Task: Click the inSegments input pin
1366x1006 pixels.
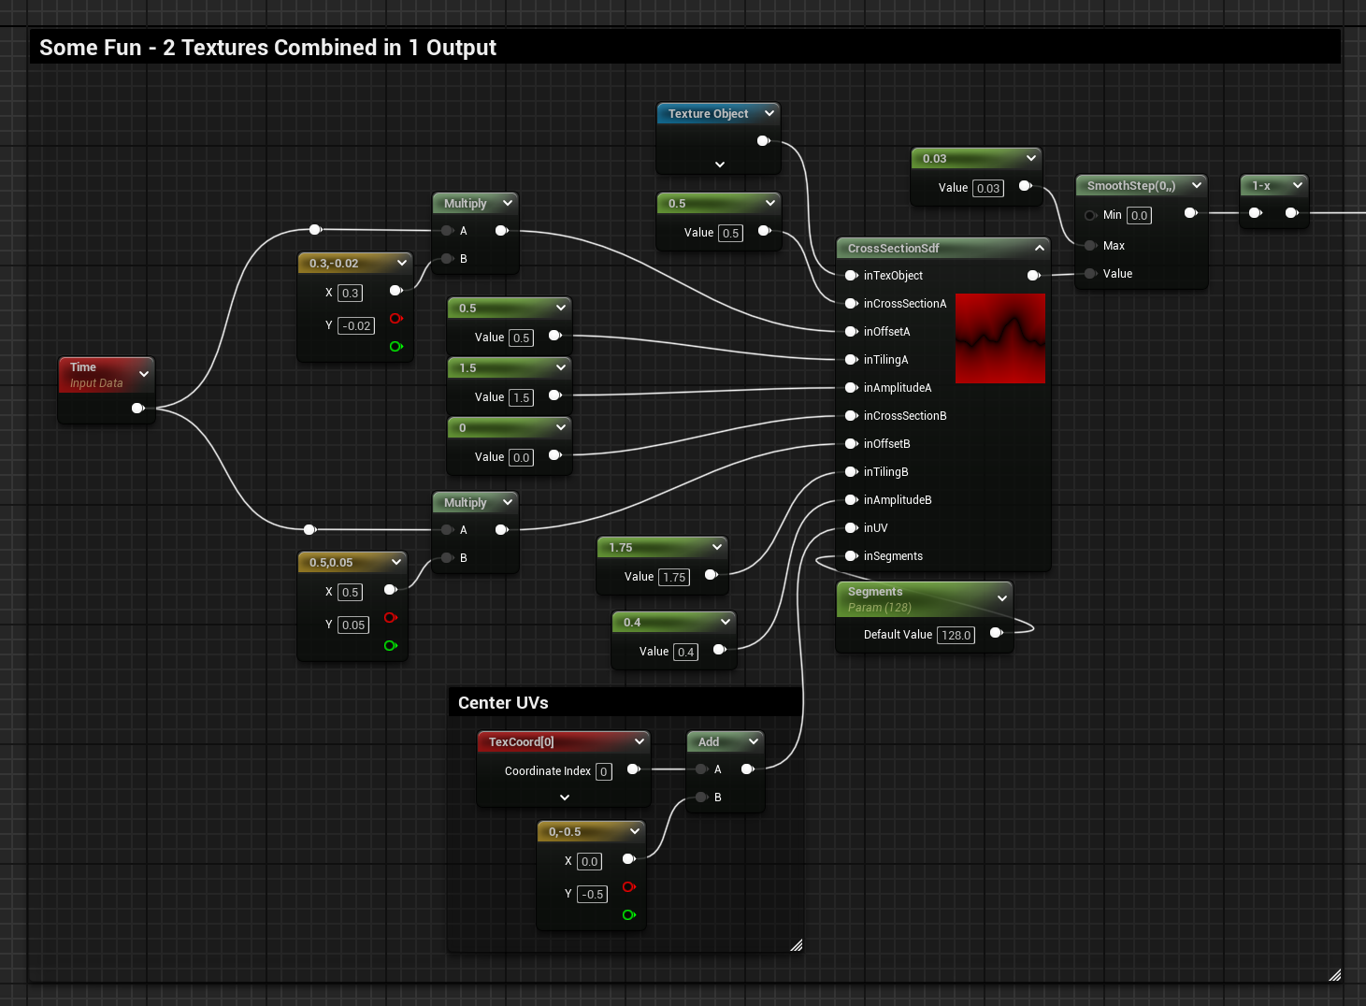Action: point(851,556)
